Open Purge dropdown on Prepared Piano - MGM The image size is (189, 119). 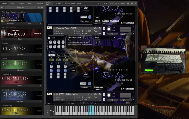click(97, 31)
